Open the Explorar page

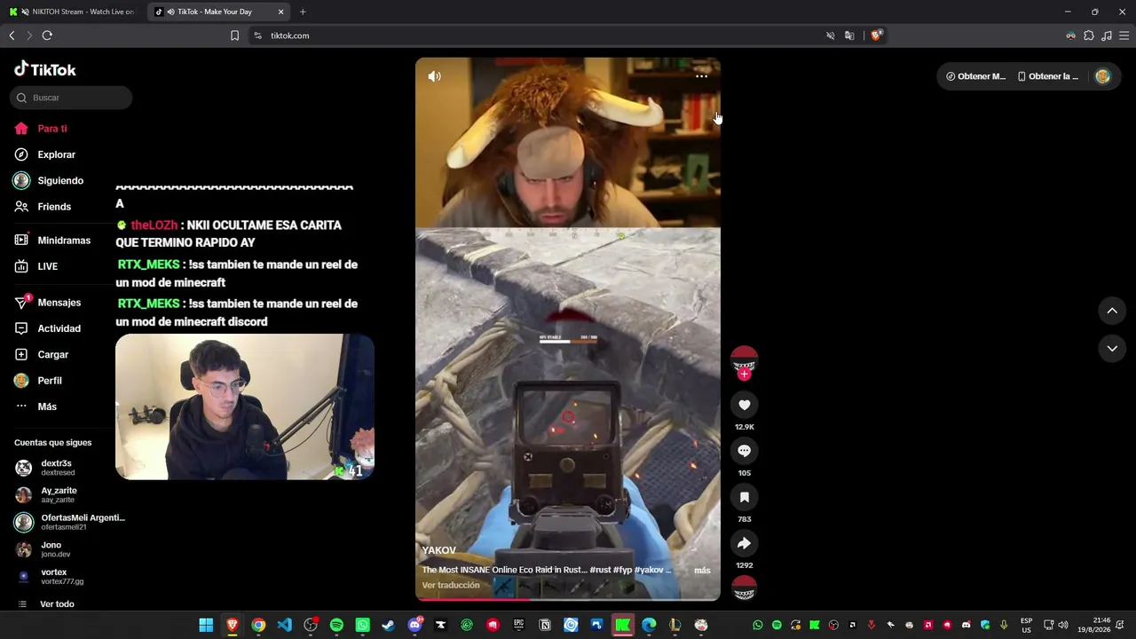point(44,154)
